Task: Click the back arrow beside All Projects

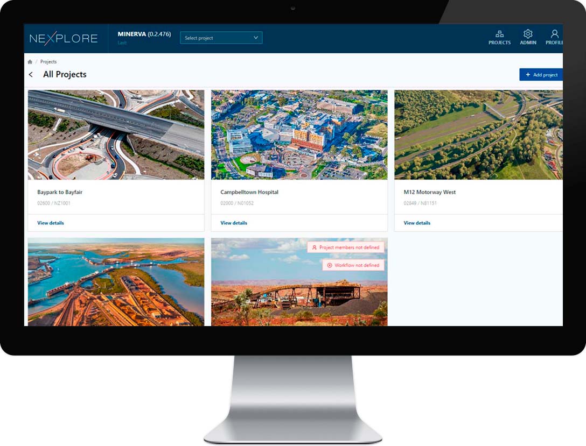Action: (31, 75)
